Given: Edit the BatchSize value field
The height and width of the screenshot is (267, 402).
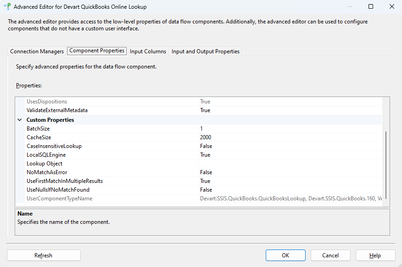Looking at the screenshot, I should coord(289,129).
